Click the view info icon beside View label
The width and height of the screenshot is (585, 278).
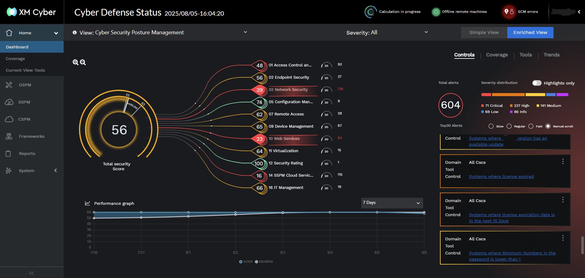(x=75, y=32)
